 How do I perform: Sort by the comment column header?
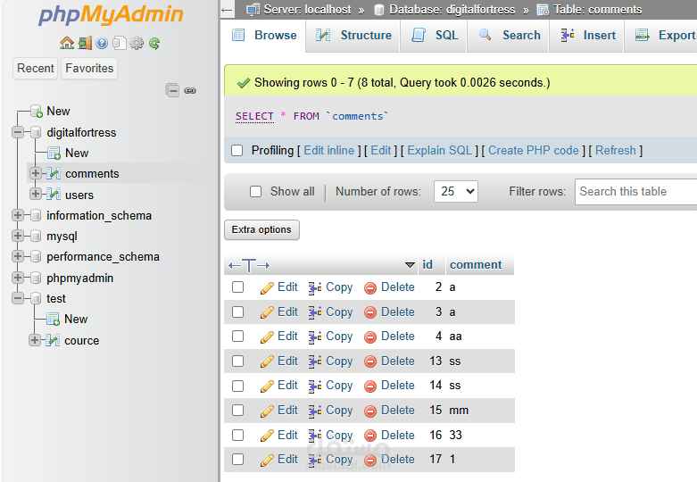[476, 265]
